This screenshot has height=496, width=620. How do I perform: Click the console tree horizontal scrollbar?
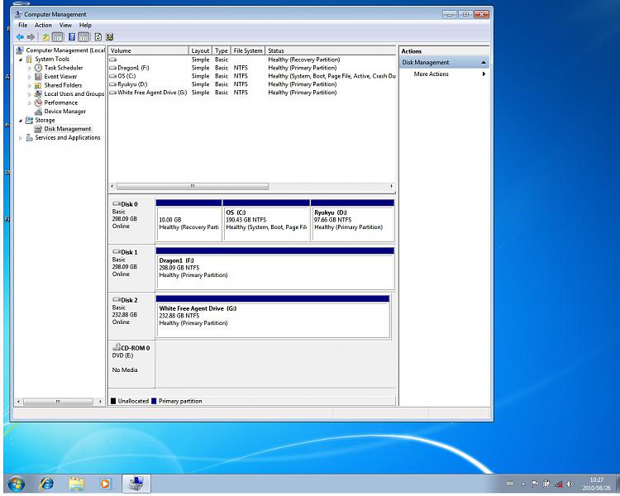(x=58, y=402)
